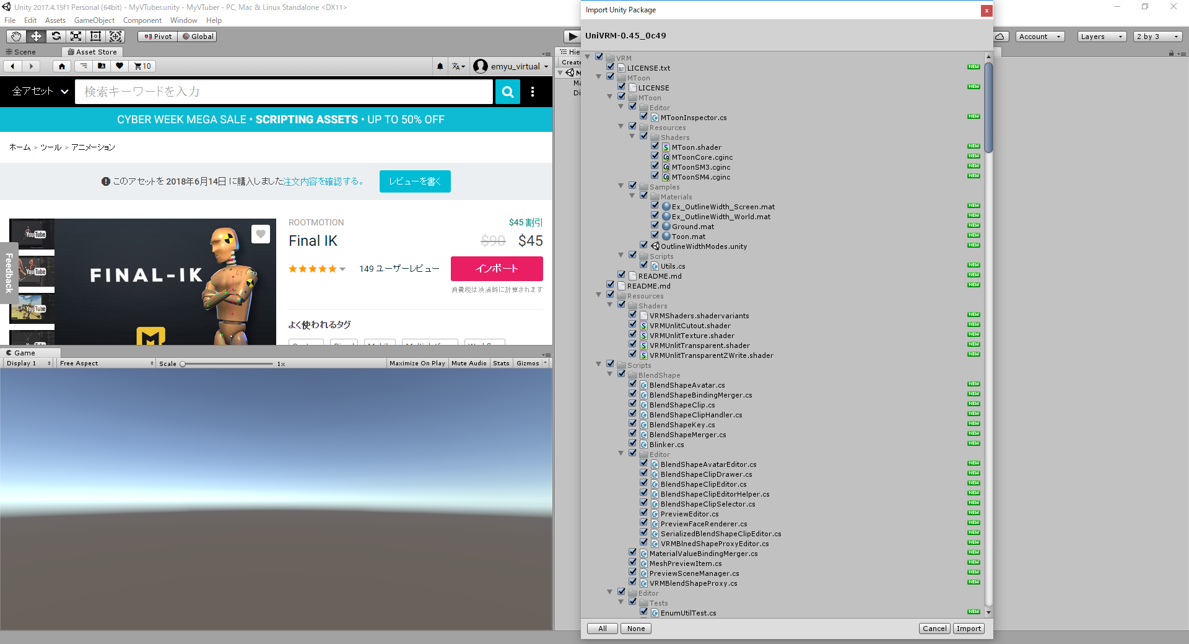Select the Move tool

point(36,36)
